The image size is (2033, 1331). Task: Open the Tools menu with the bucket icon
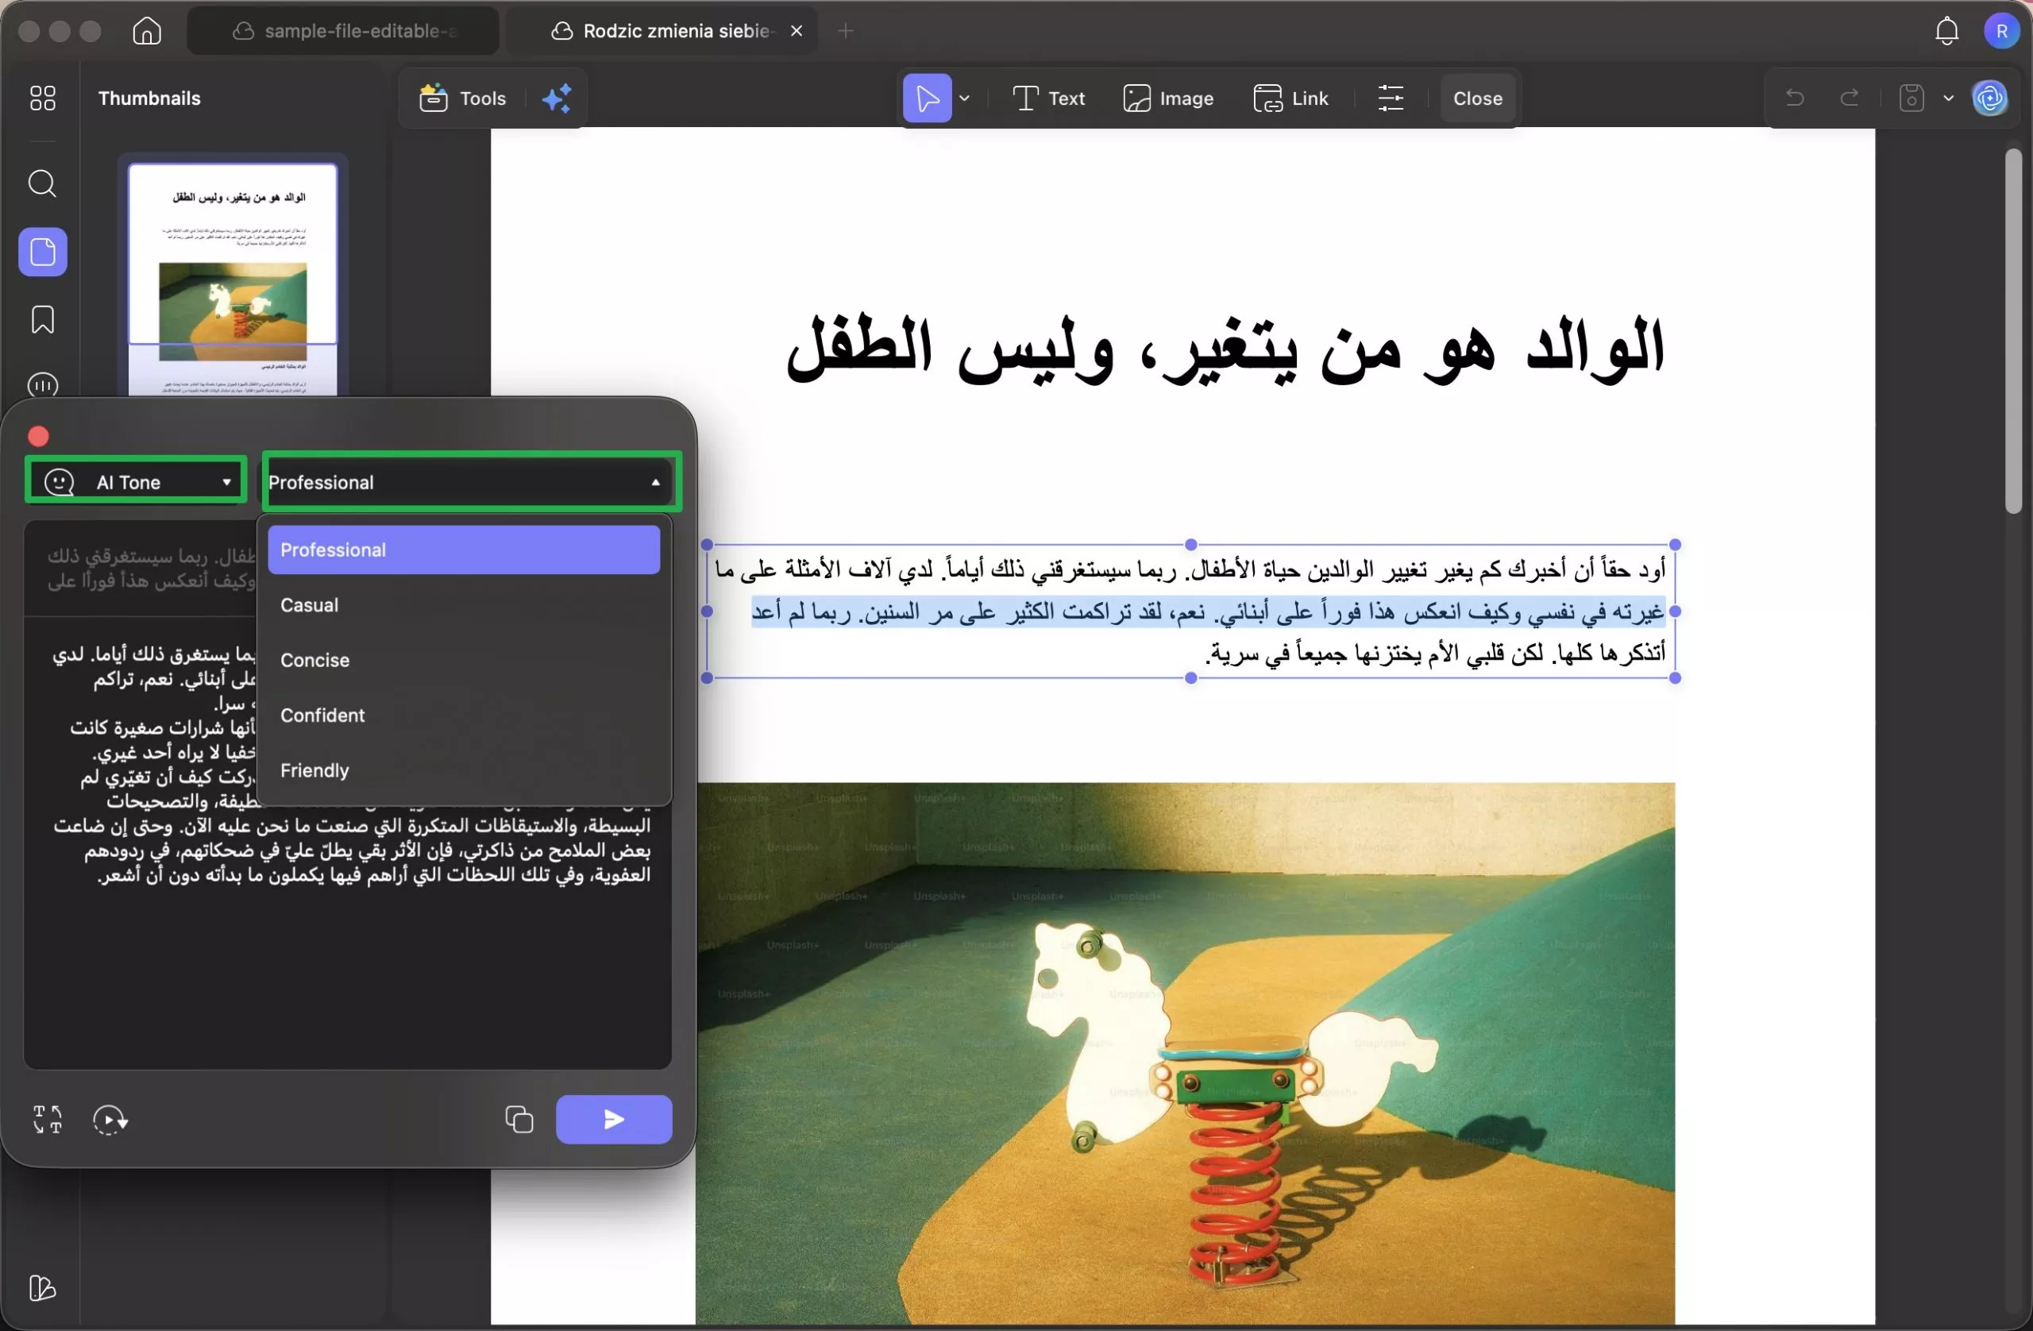click(x=461, y=98)
